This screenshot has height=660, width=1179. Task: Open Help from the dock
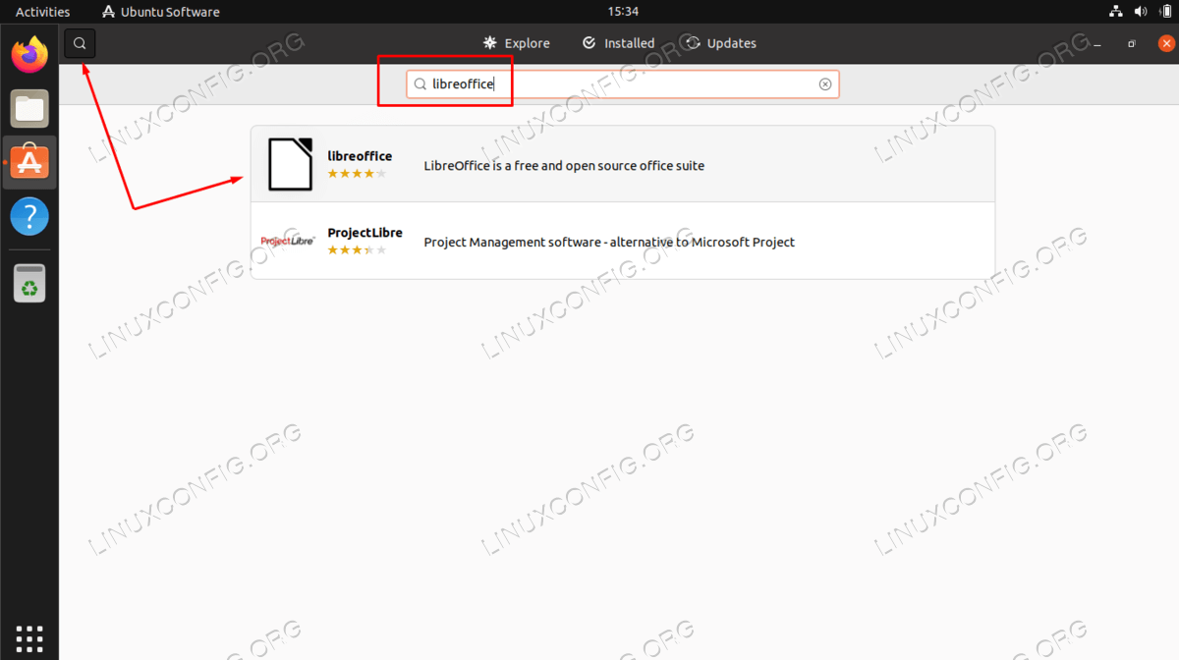click(x=29, y=216)
